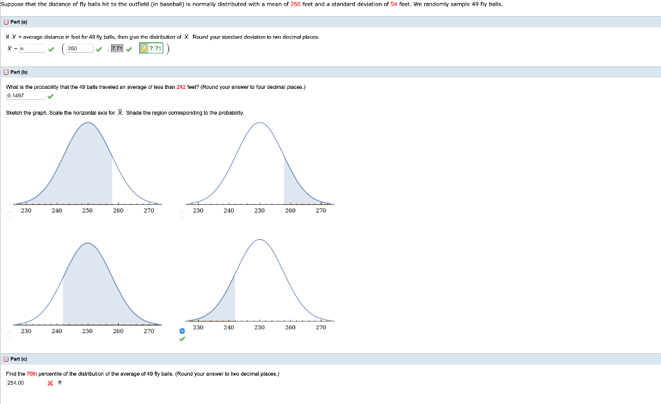Click the checkmark under the selected graph
Image resolution: width=661 pixels, height=404 pixels.
point(181,338)
